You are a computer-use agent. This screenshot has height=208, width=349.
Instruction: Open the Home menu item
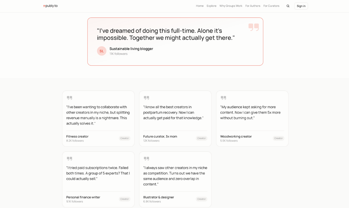200,6
